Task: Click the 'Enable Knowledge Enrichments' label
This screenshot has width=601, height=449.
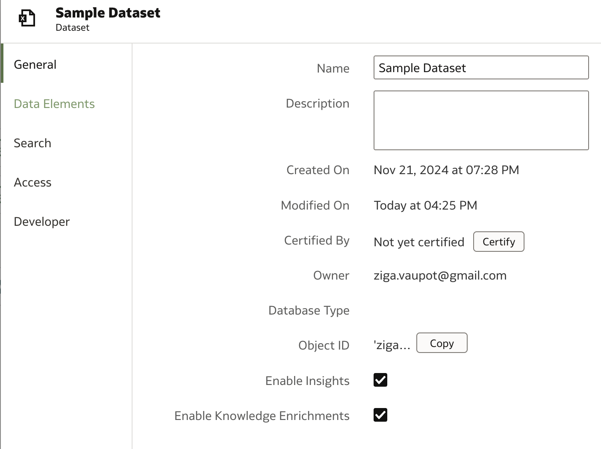Action: pos(262,416)
